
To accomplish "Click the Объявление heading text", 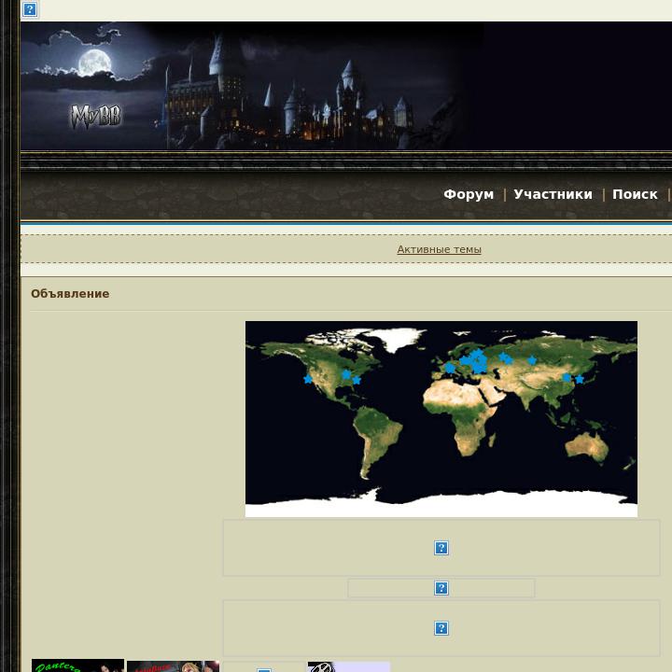I will click(x=70, y=294).
